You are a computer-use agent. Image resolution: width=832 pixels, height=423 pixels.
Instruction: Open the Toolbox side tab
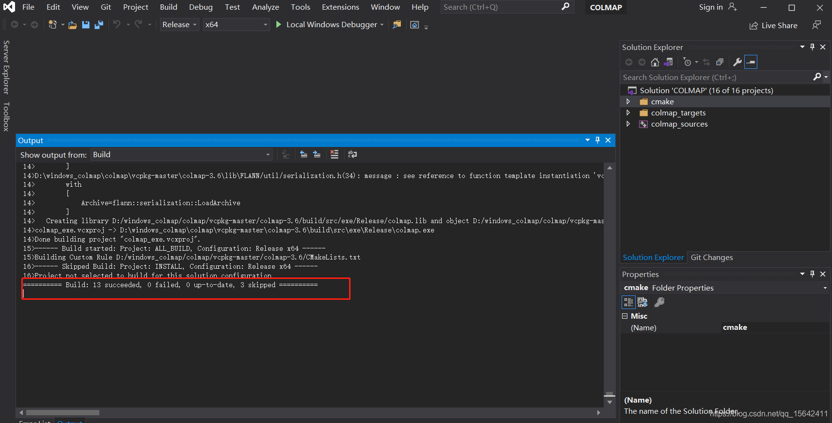6,116
